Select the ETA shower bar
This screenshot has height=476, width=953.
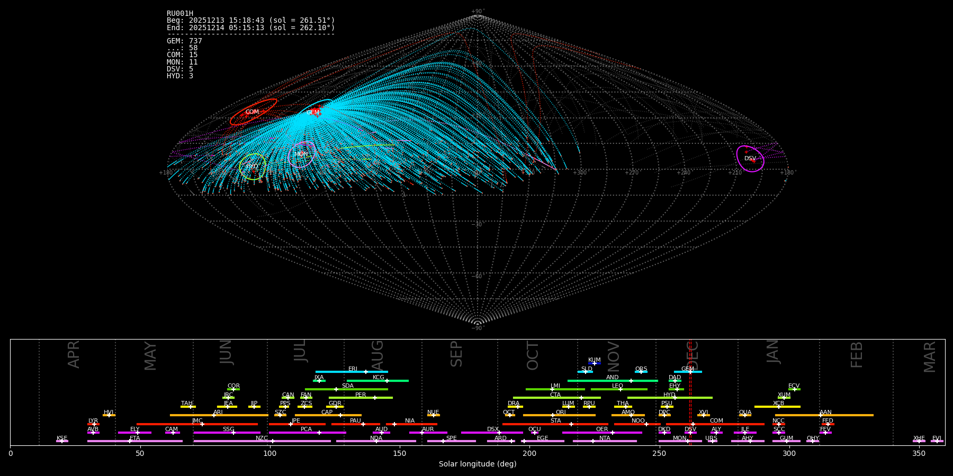(x=135, y=441)
